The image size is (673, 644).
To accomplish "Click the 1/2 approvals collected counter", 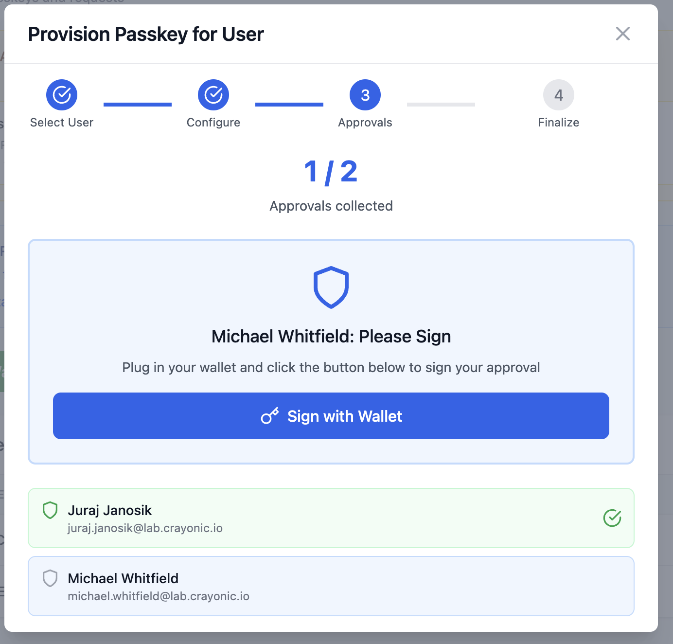I will pyautogui.click(x=331, y=172).
